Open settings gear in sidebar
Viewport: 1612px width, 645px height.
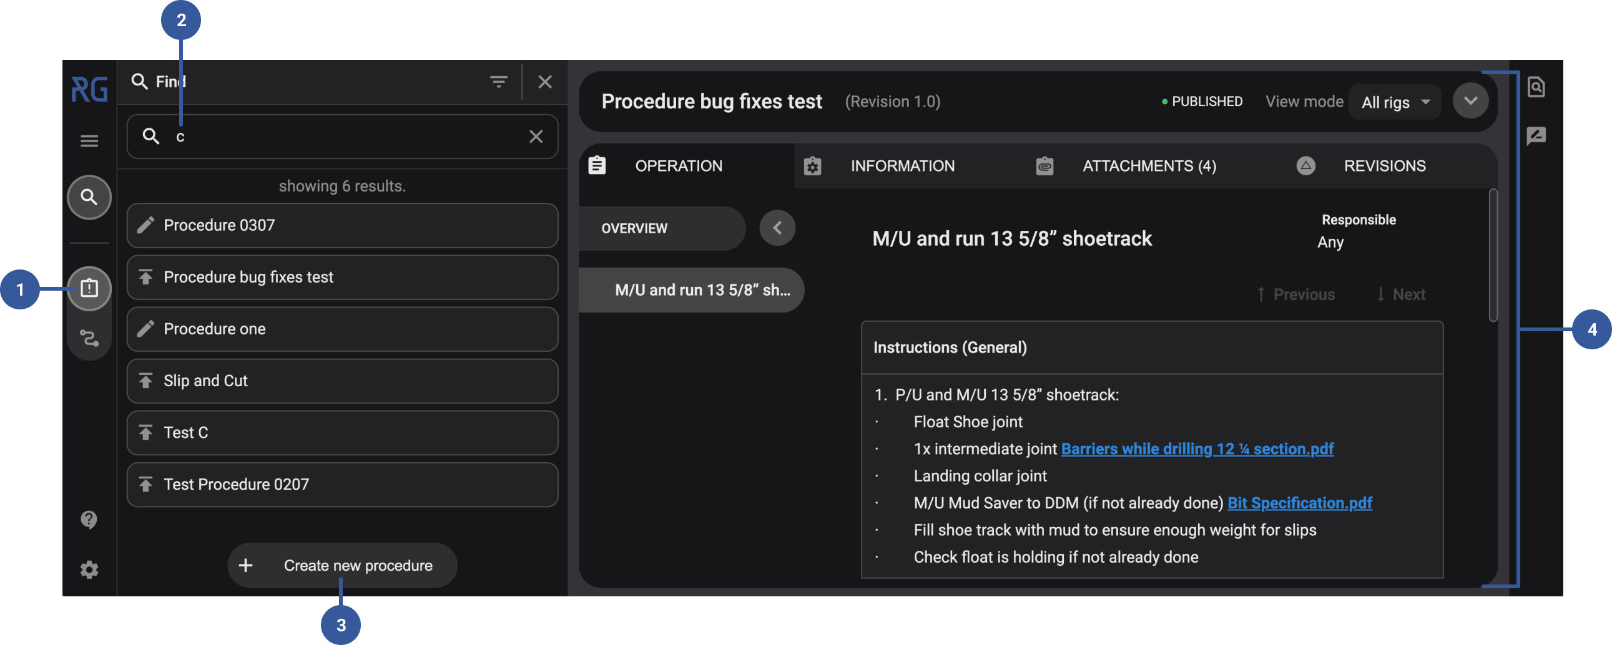click(x=89, y=570)
